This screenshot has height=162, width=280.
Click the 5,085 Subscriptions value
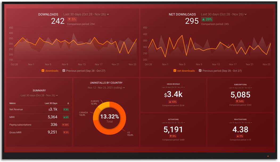(240, 95)
